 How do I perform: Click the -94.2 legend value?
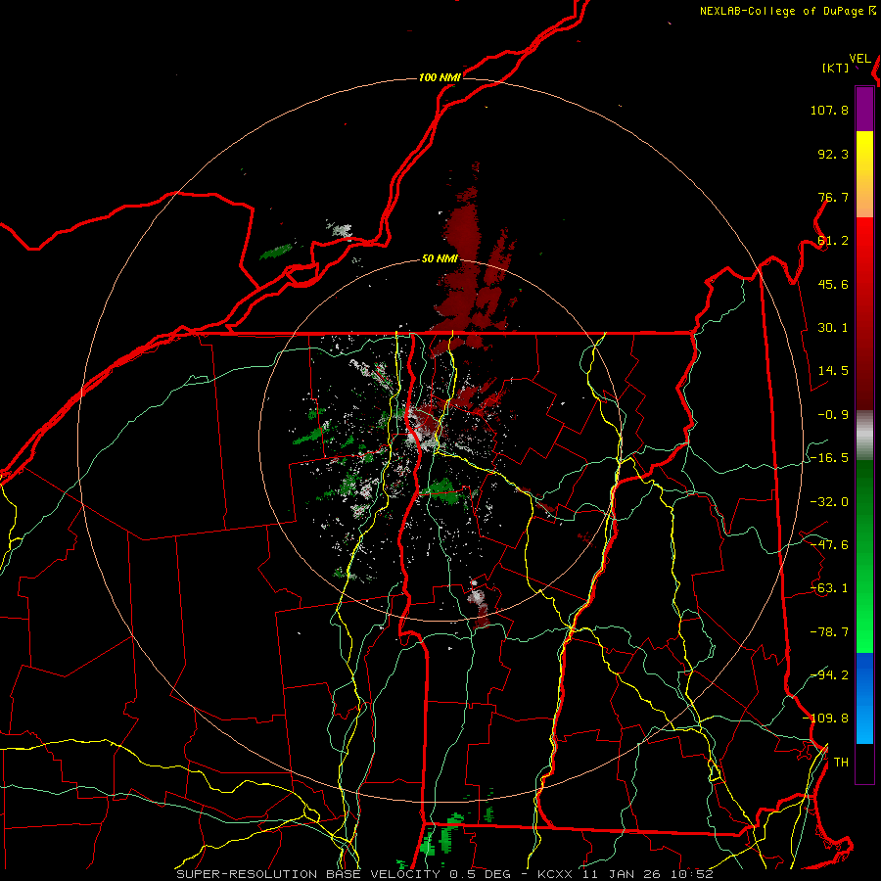click(x=829, y=675)
